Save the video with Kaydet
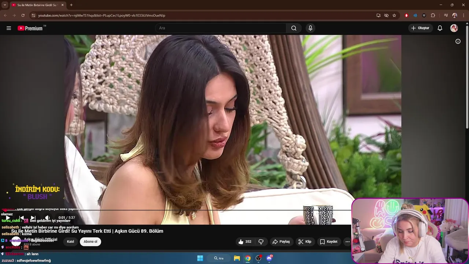The image size is (469, 264). pyautogui.click(x=329, y=242)
